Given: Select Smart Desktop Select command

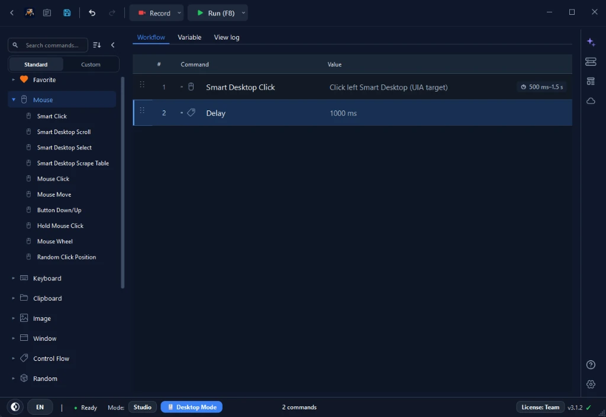Looking at the screenshot, I should [64, 147].
